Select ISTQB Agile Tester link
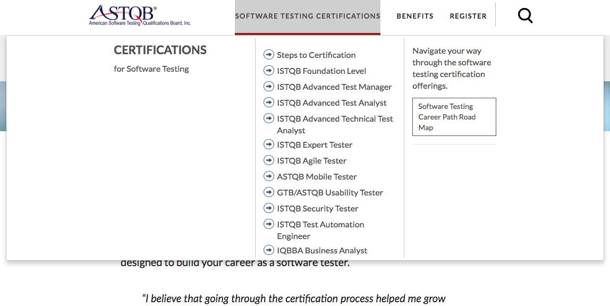Screen dimensions: 610x306 pos(311,160)
